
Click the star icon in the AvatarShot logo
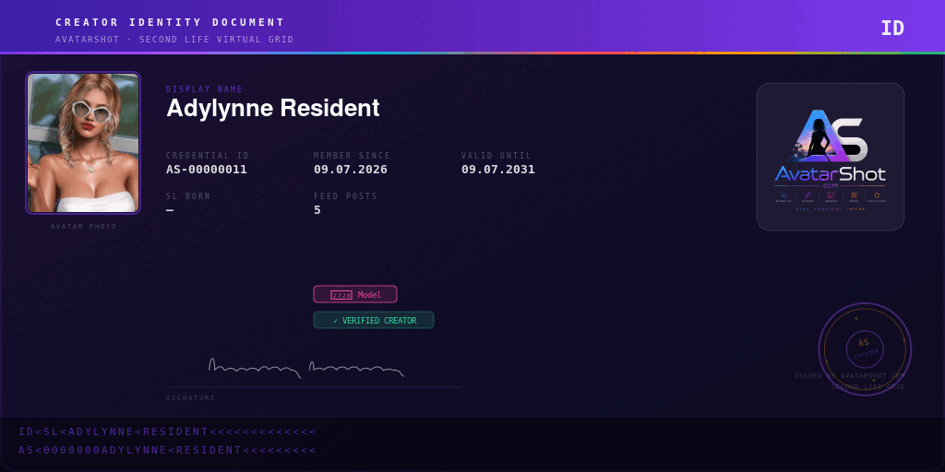pos(877,195)
